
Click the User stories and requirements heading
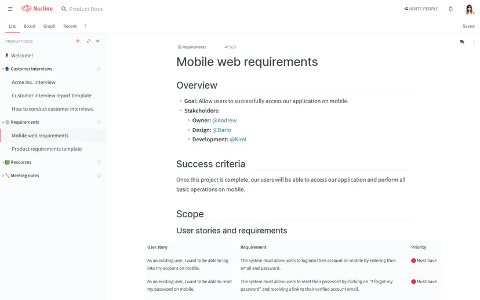232,231
